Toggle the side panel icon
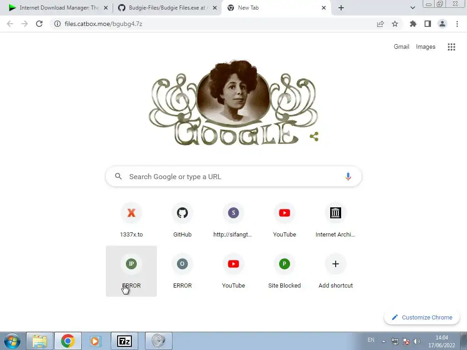Image resolution: width=467 pixels, height=350 pixels. click(428, 24)
